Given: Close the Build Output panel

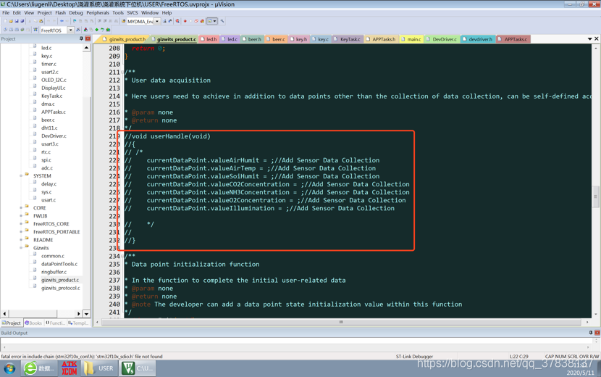Looking at the screenshot, I should pyautogui.click(x=597, y=333).
